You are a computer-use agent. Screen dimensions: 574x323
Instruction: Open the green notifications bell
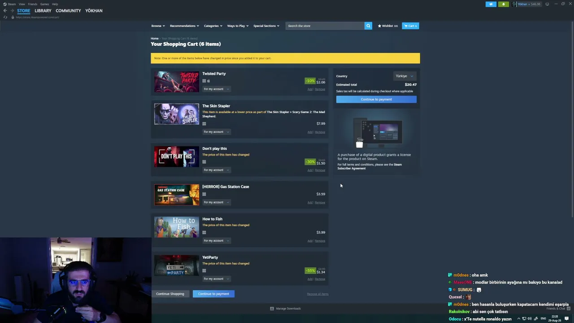click(503, 4)
